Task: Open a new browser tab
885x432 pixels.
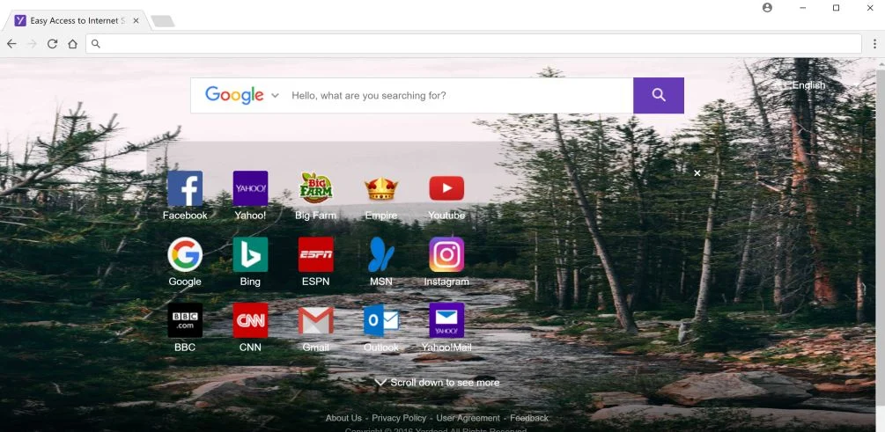Action: click(x=163, y=21)
